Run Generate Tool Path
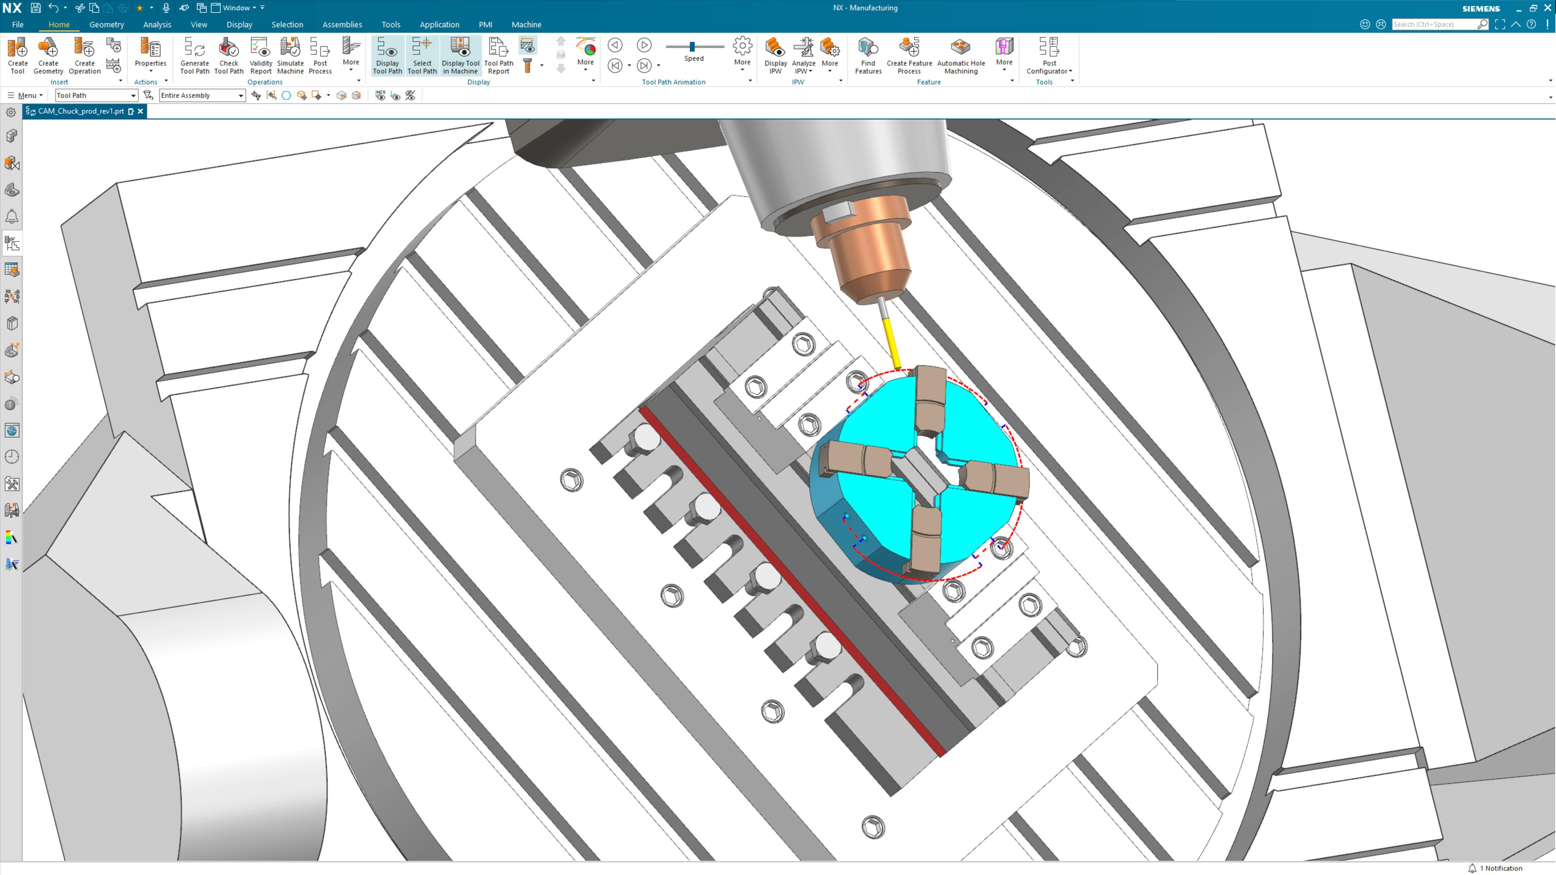 pos(194,55)
